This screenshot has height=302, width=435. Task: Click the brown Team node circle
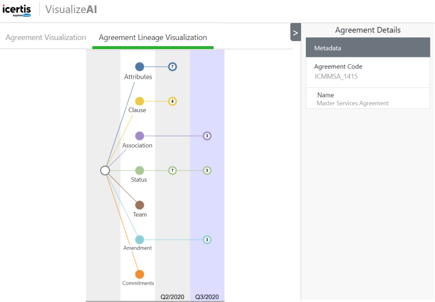pos(140,205)
